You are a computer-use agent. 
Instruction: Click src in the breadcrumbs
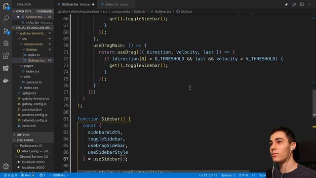coord(105,11)
